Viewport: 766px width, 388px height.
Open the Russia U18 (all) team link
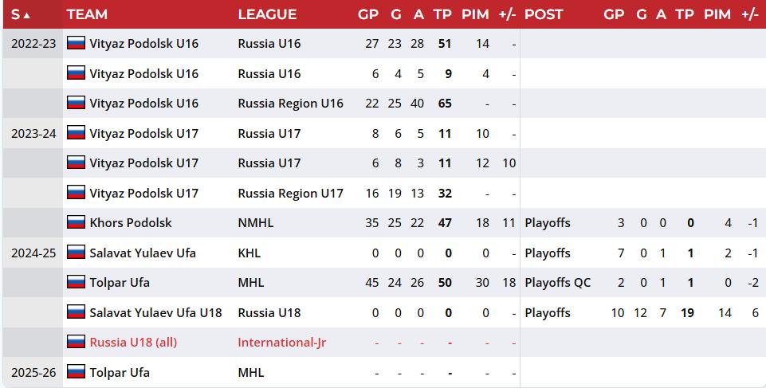point(133,342)
